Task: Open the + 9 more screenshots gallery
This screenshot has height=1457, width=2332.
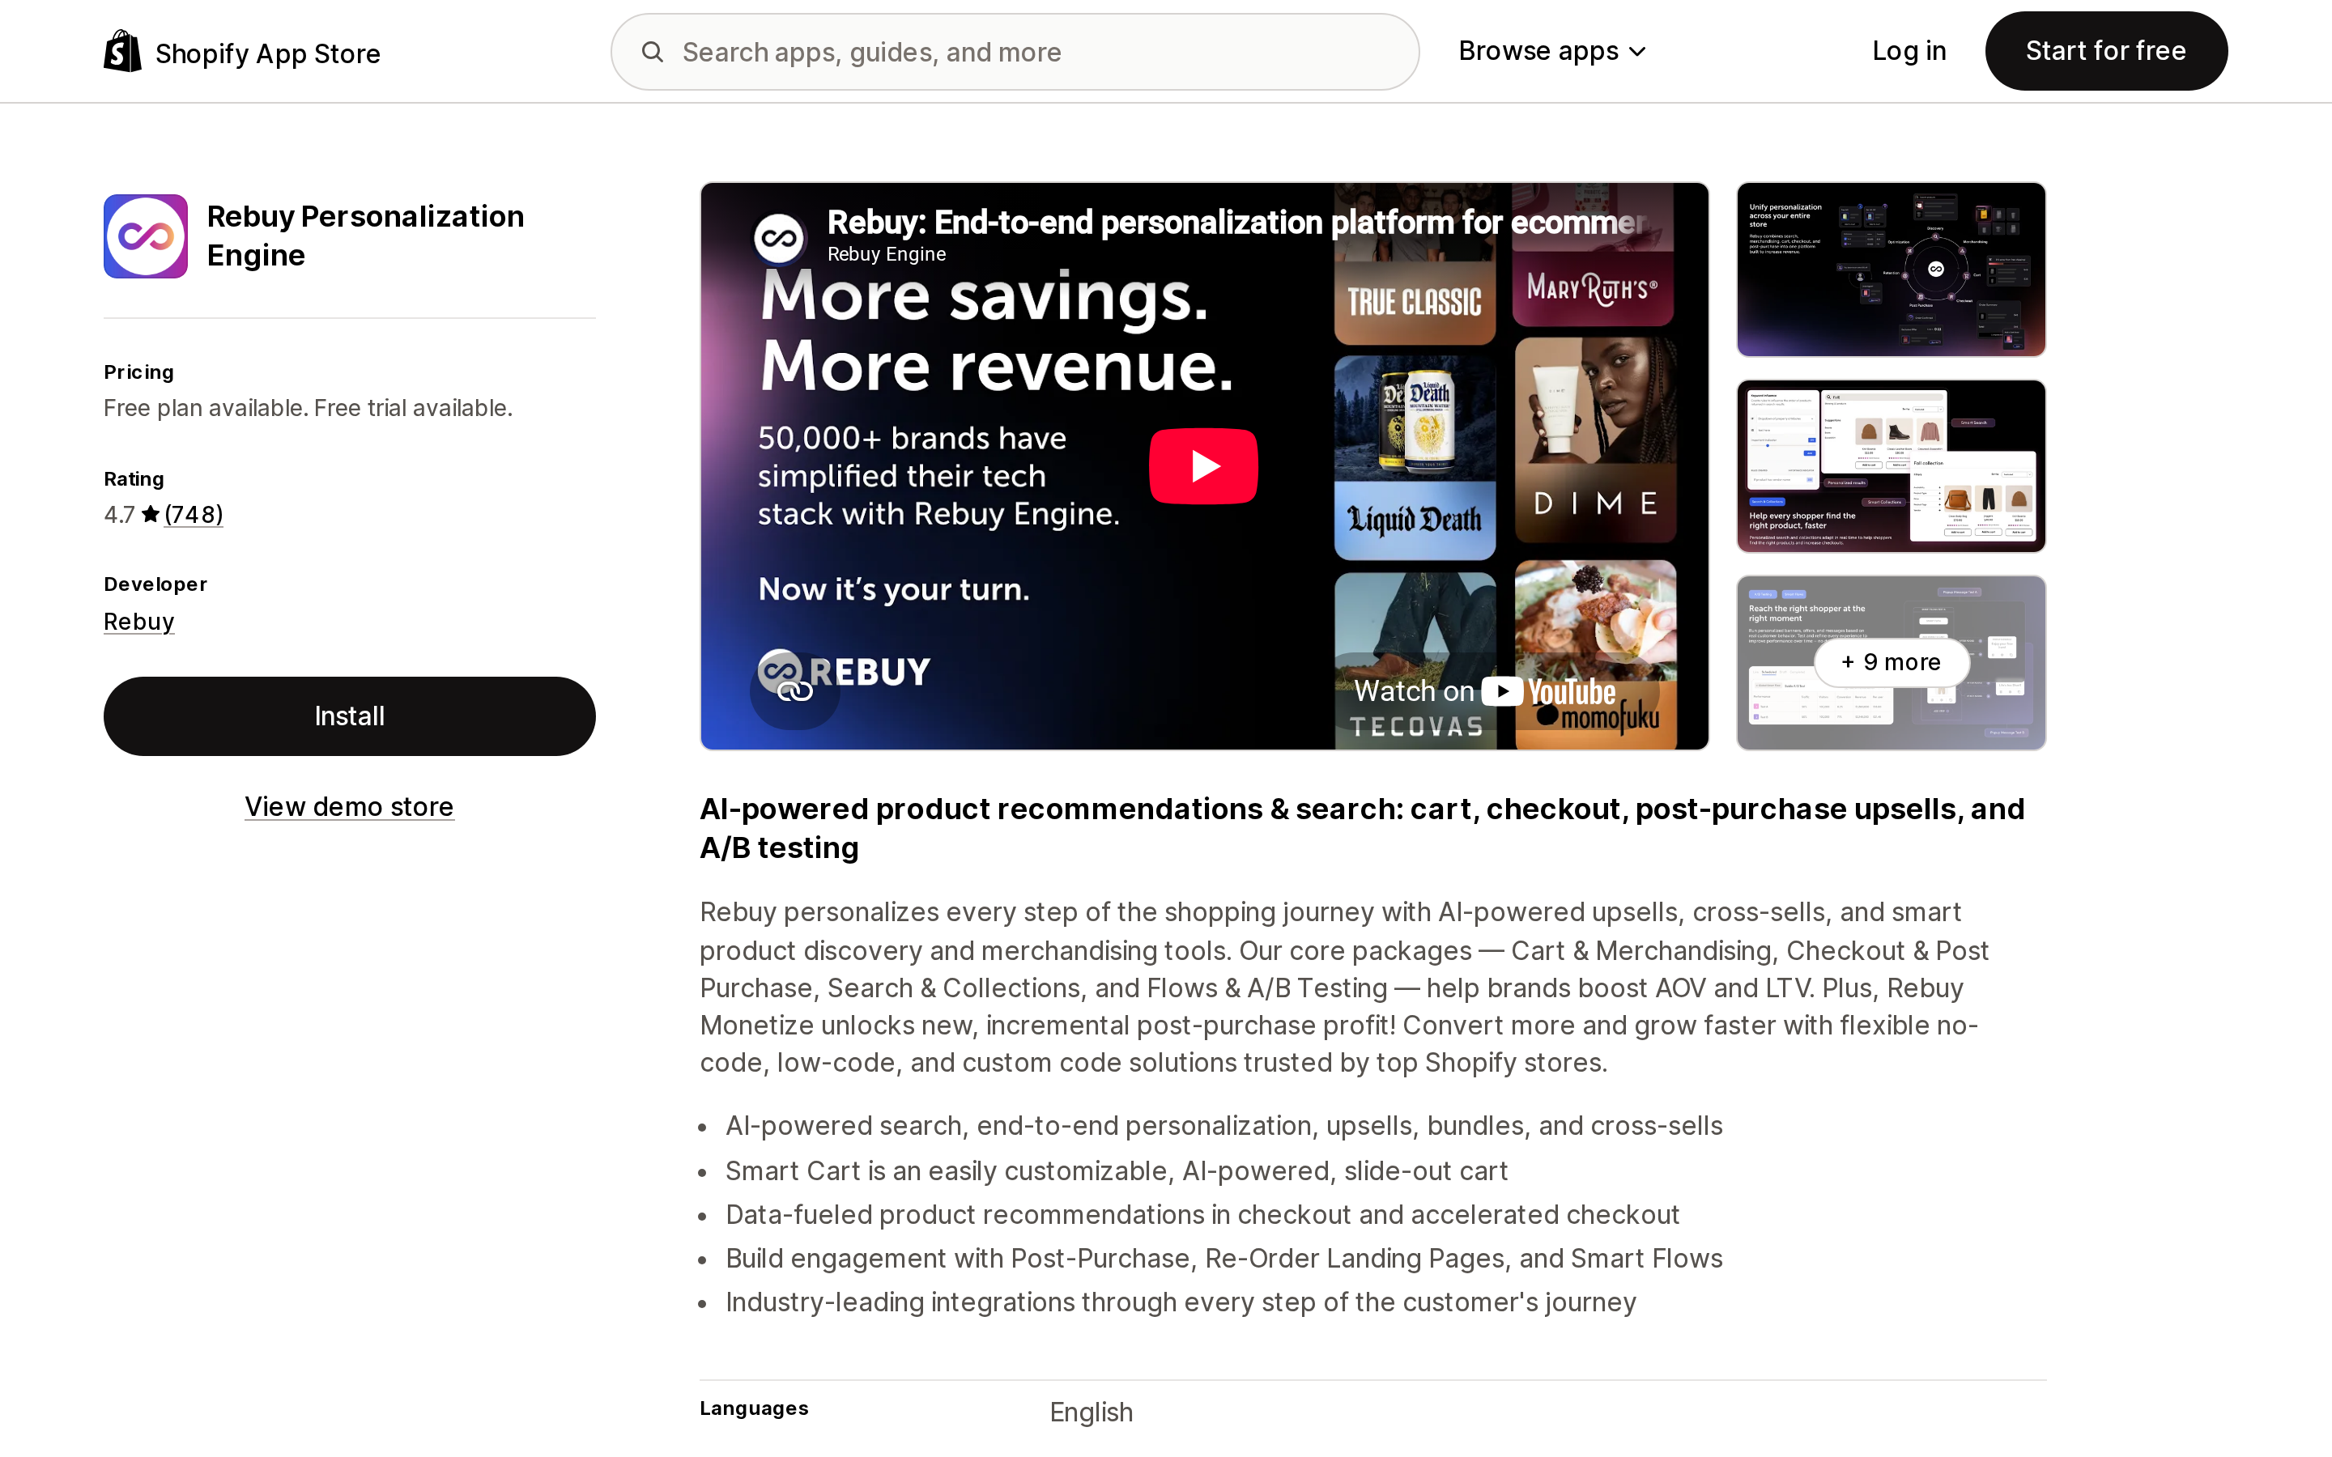Action: pyautogui.click(x=1891, y=662)
